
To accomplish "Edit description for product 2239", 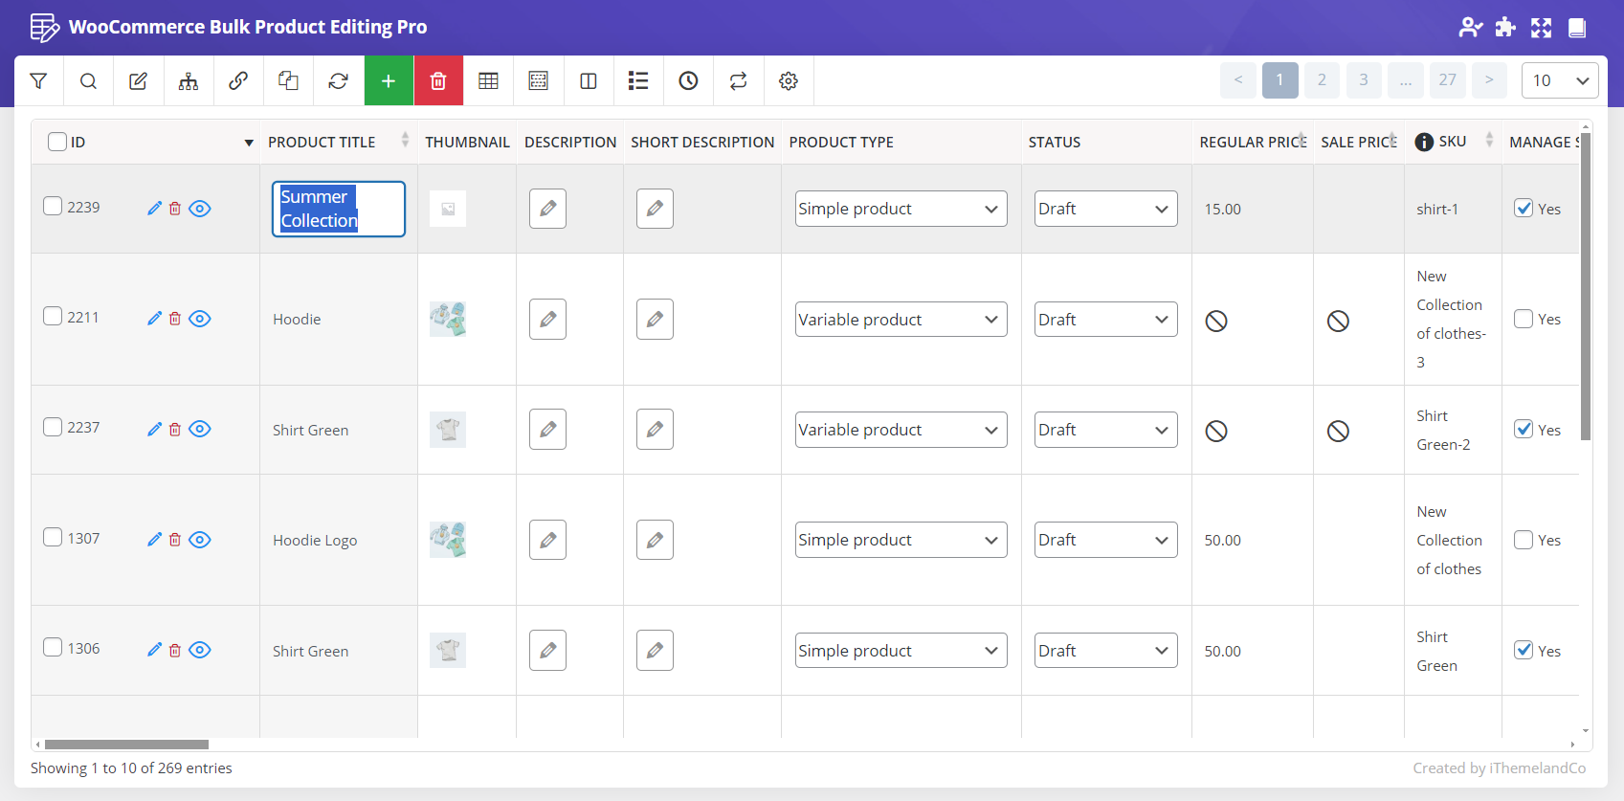I will point(547,209).
